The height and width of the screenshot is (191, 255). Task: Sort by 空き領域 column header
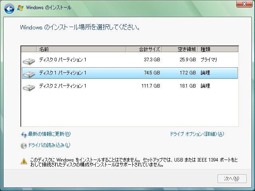180,49
